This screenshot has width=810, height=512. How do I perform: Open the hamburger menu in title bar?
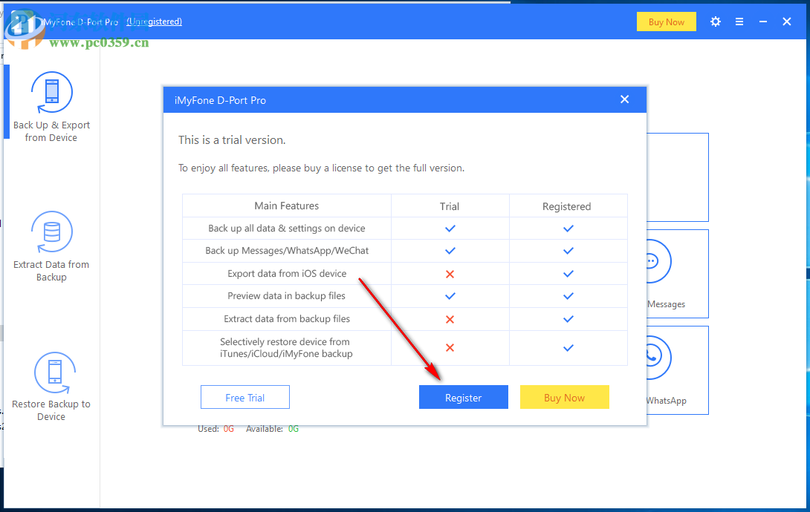pos(739,22)
